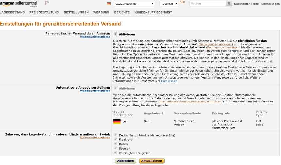Open the LAGERBESTAND menu
The height and width of the screenshot is (165, 281).
(x=12, y=12)
